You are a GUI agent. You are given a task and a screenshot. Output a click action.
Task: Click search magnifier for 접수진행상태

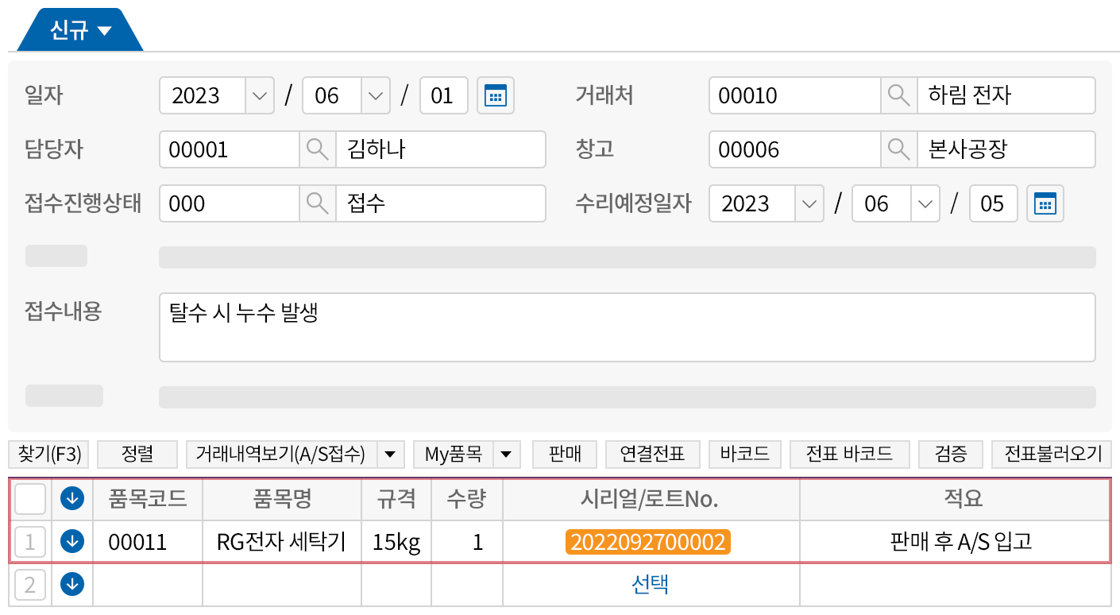(x=317, y=204)
